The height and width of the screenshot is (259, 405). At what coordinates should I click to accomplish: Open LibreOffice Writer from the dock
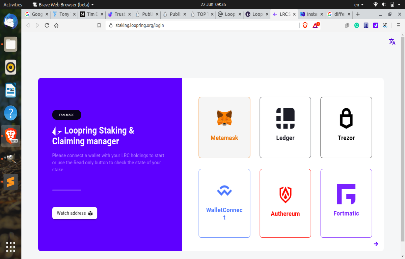click(11, 90)
